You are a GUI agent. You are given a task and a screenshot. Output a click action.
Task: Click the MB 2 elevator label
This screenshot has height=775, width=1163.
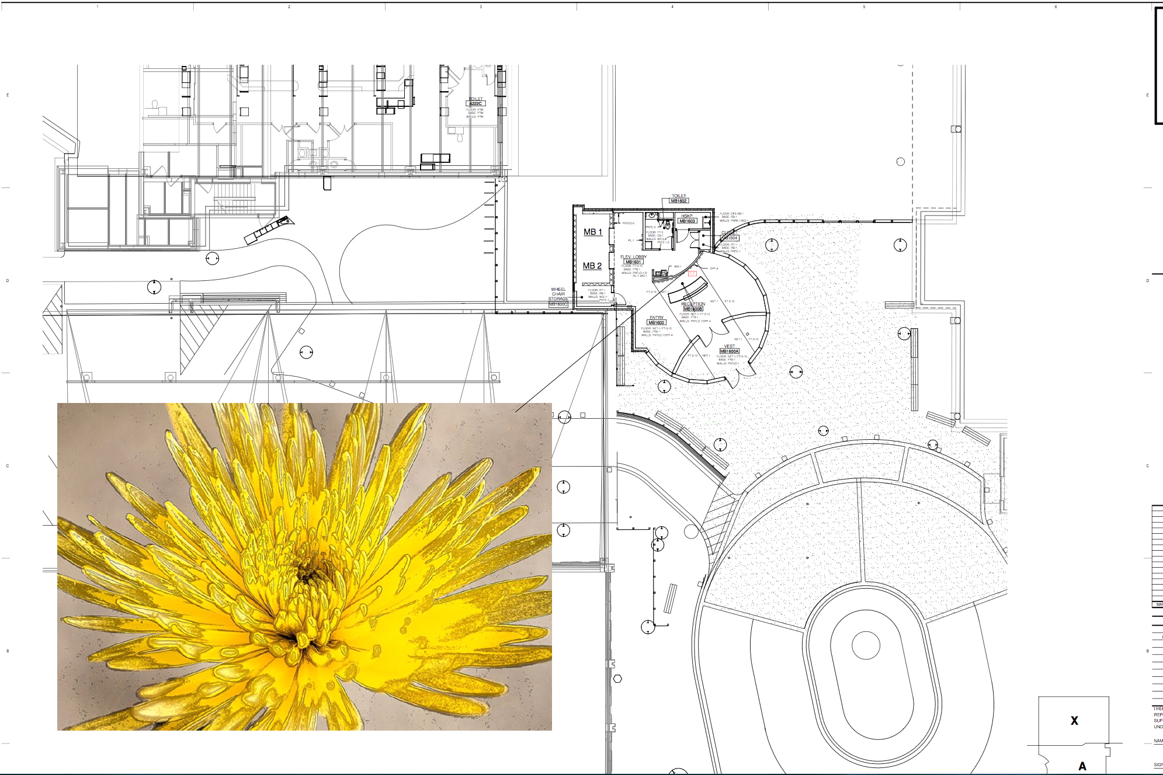click(x=592, y=266)
